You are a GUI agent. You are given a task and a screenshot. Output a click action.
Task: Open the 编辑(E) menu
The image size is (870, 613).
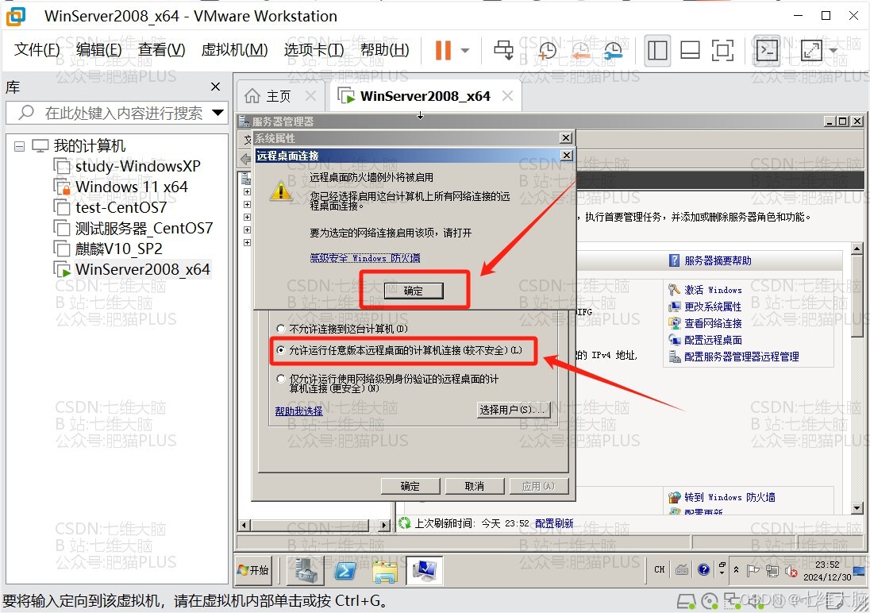tap(98, 50)
